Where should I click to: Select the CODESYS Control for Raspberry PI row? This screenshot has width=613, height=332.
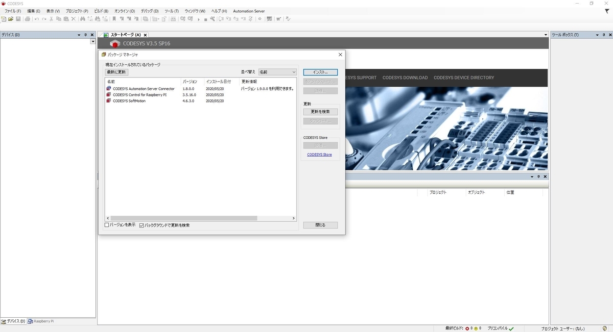tap(200, 94)
